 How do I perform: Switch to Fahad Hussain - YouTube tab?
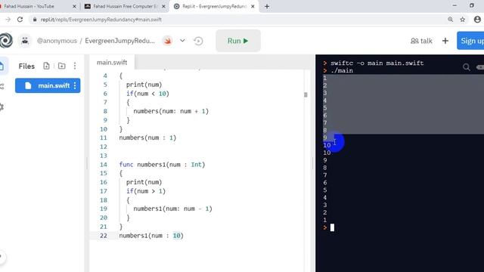29,6
